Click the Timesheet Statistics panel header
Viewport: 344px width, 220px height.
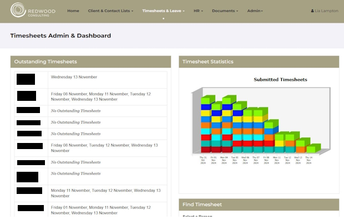pyautogui.click(x=259, y=62)
